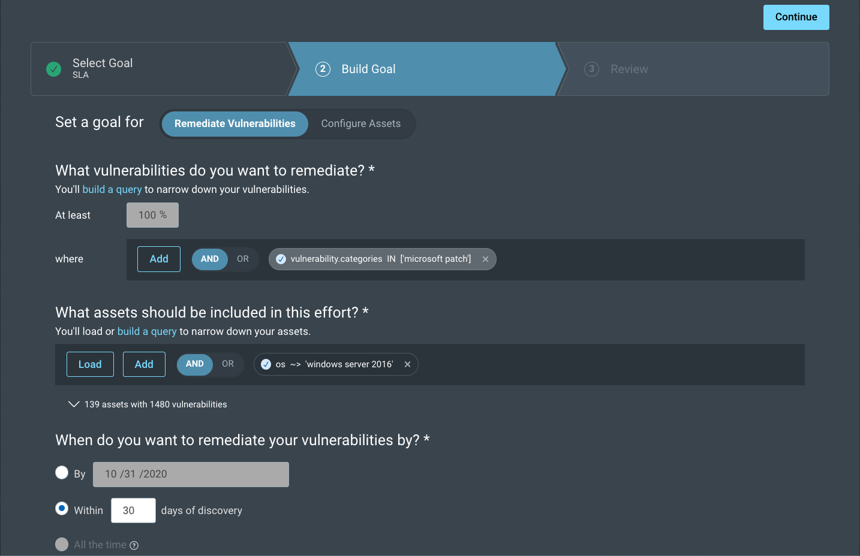Click the step 3 Review circle icon
This screenshot has width=860, height=556.
[x=591, y=69]
